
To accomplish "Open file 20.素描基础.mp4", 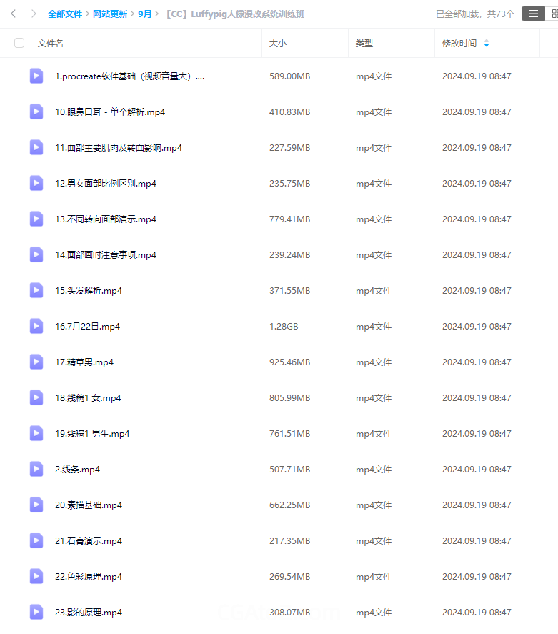I will coord(89,505).
